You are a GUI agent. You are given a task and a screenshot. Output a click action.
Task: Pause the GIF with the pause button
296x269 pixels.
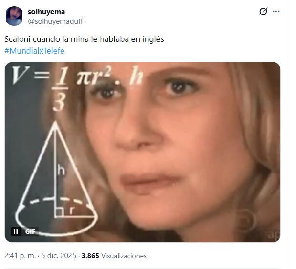coord(16,231)
